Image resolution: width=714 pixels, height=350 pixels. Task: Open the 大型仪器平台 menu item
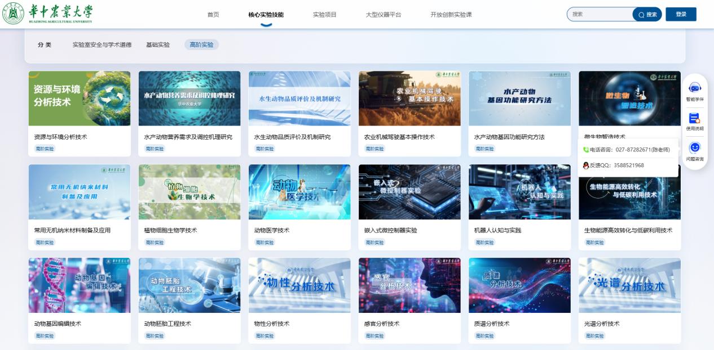pos(384,15)
